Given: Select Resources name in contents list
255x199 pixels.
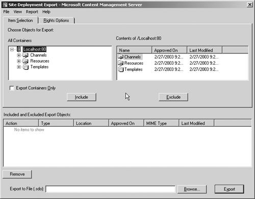Looking at the screenshot, I should tap(134, 63).
